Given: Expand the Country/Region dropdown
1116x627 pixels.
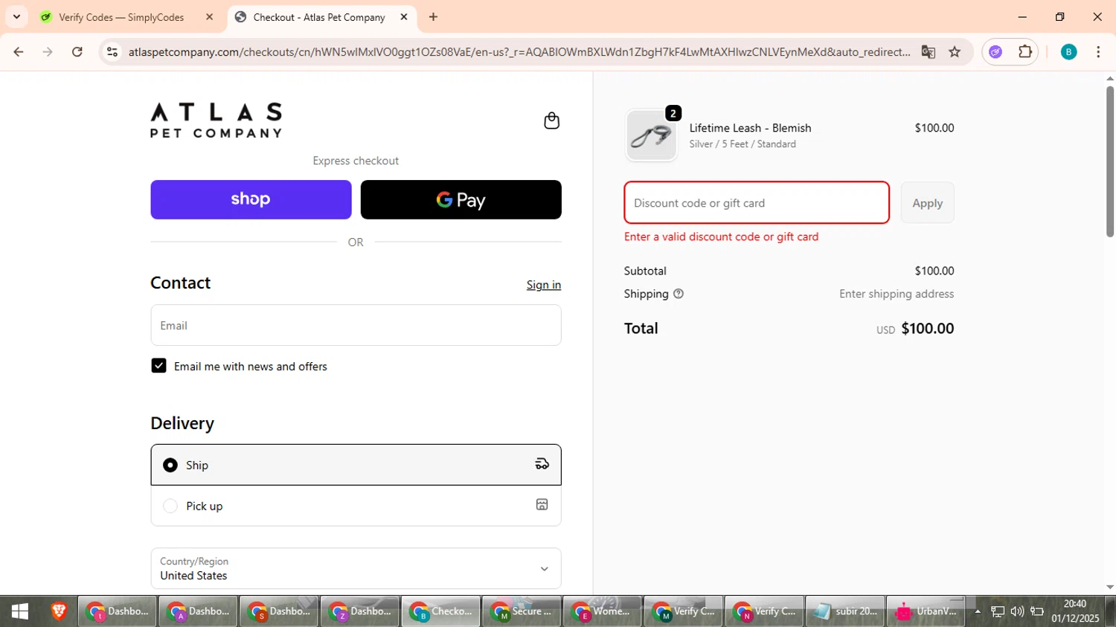Looking at the screenshot, I should (356, 568).
